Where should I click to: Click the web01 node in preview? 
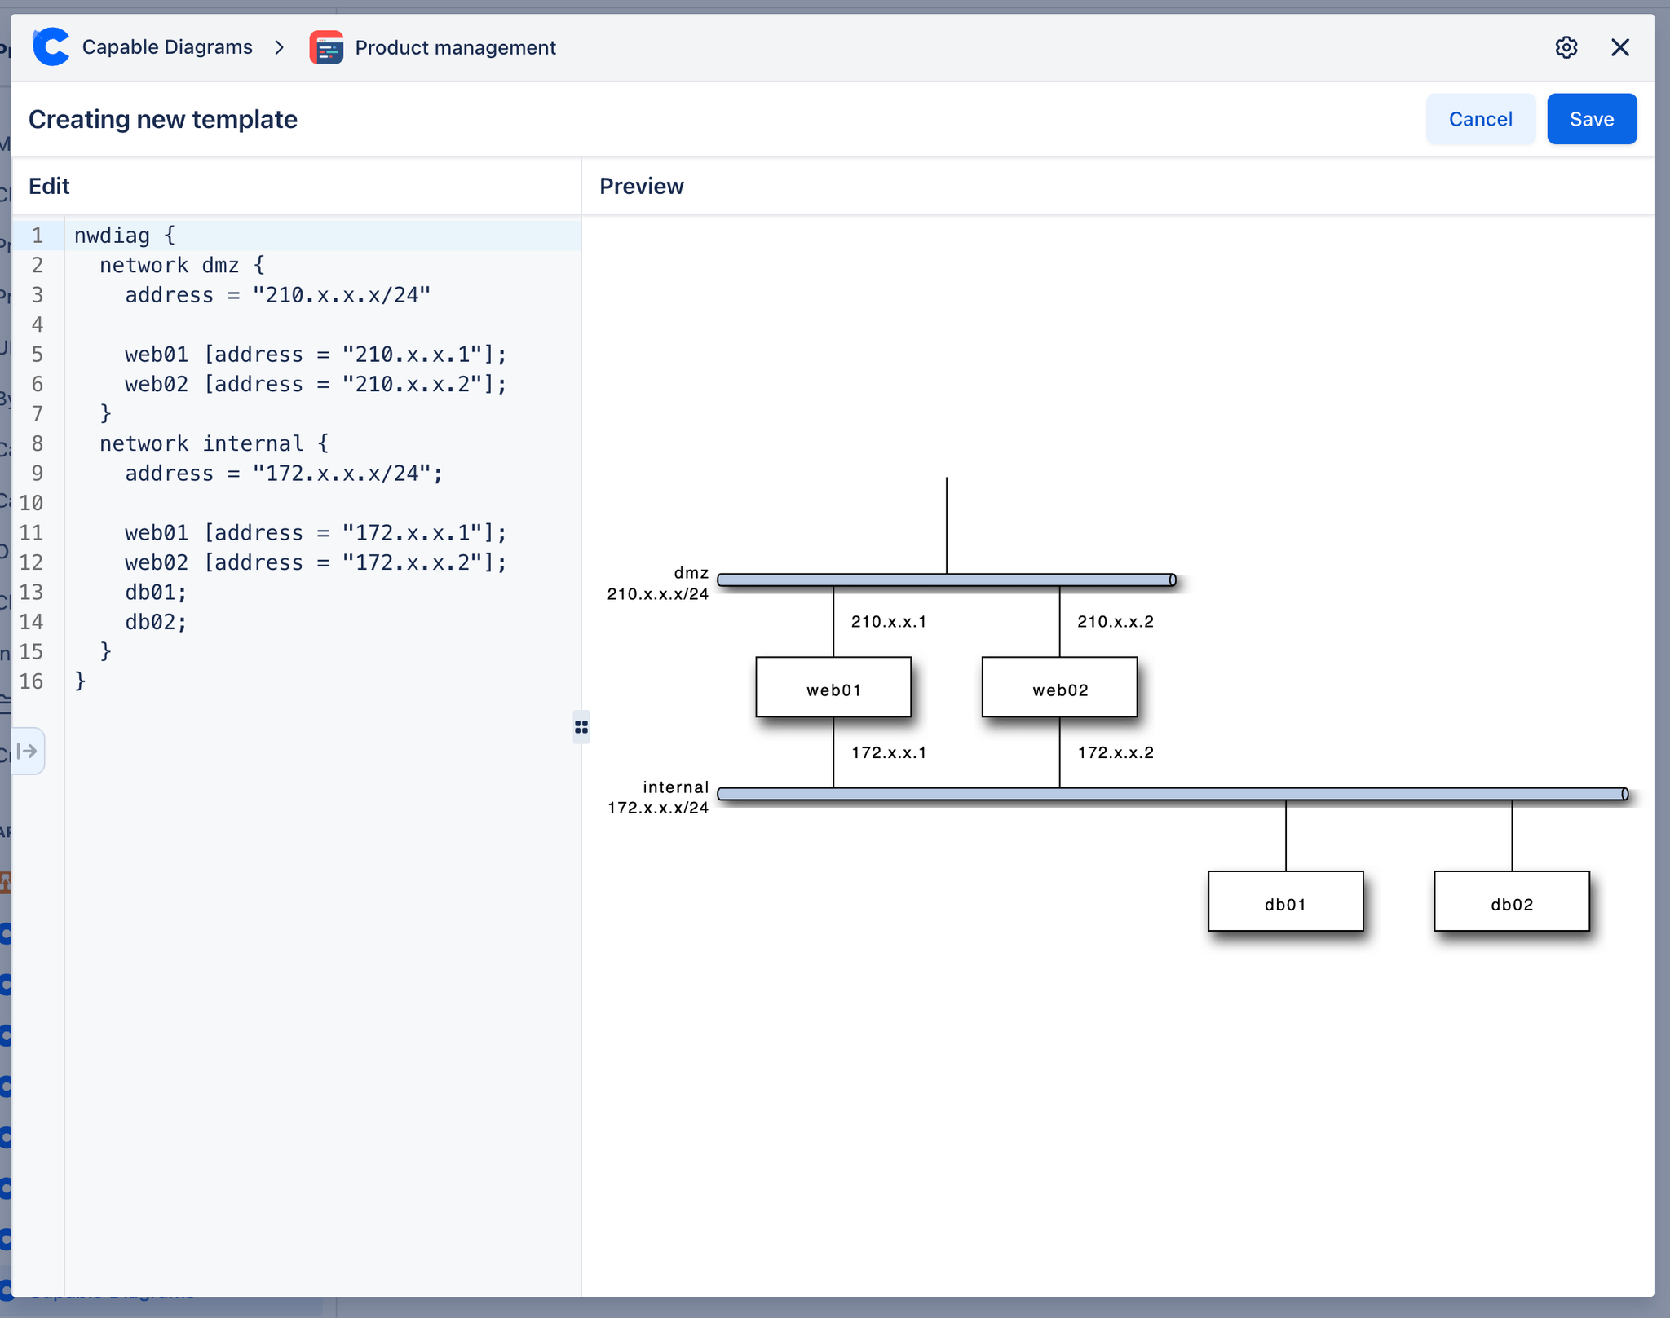(833, 688)
